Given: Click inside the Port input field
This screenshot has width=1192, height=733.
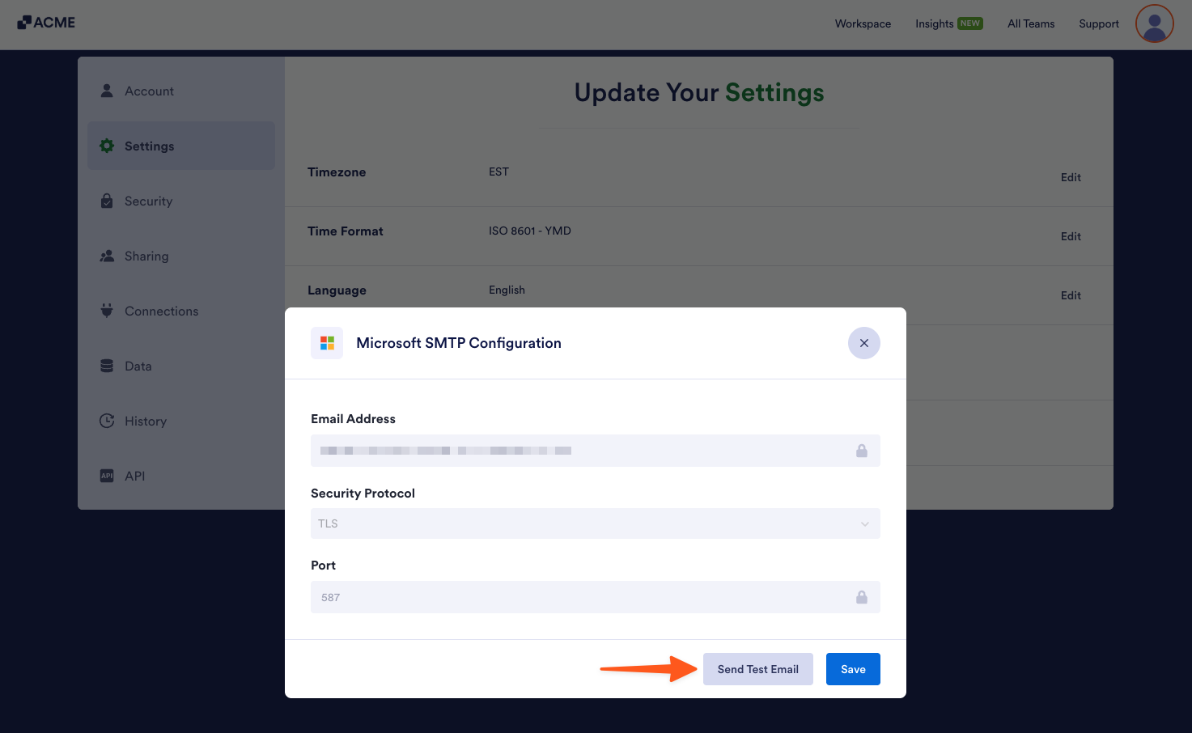Looking at the screenshot, I should click(x=566, y=597).
